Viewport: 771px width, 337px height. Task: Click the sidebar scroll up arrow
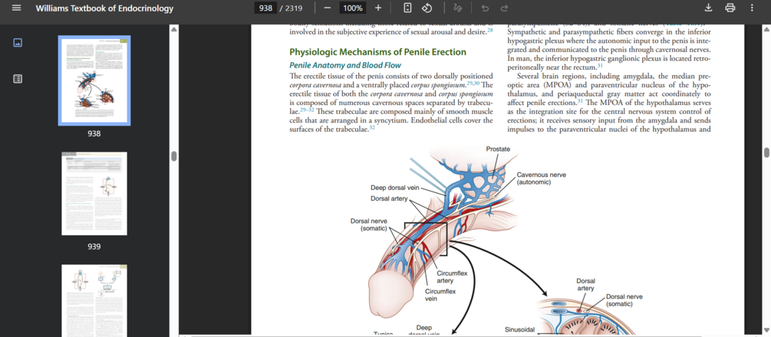pos(173,30)
